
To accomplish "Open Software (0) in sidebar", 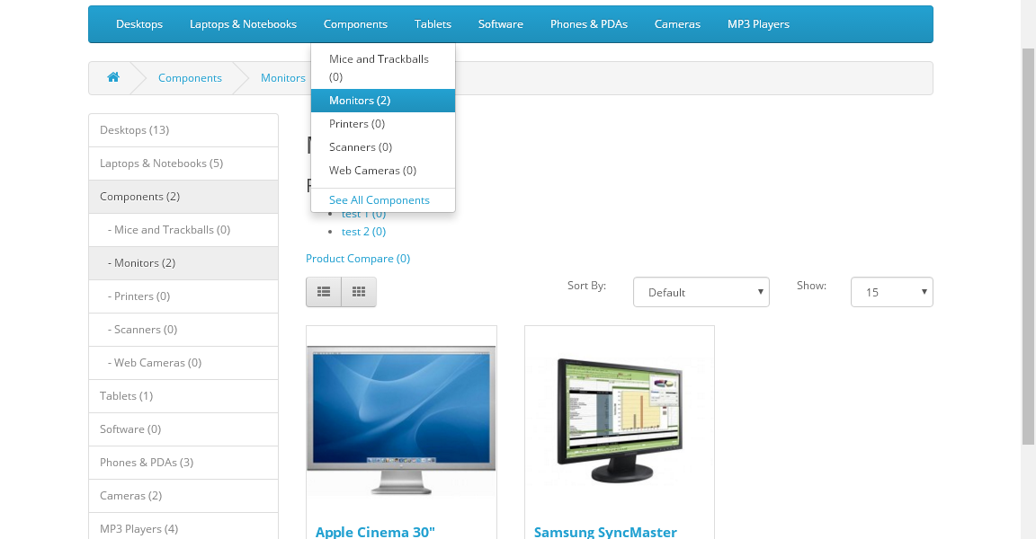I will 183,429.
